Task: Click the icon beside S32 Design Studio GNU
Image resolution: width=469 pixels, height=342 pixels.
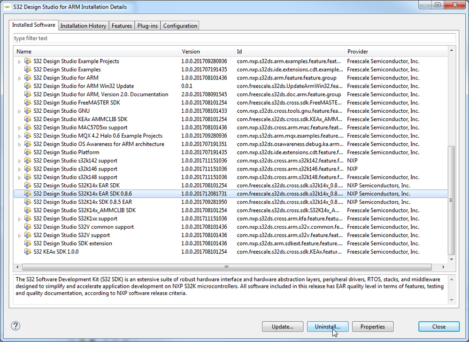Action: click(x=28, y=111)
